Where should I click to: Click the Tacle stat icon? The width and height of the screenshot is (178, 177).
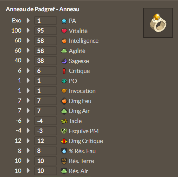click(64, 121)
